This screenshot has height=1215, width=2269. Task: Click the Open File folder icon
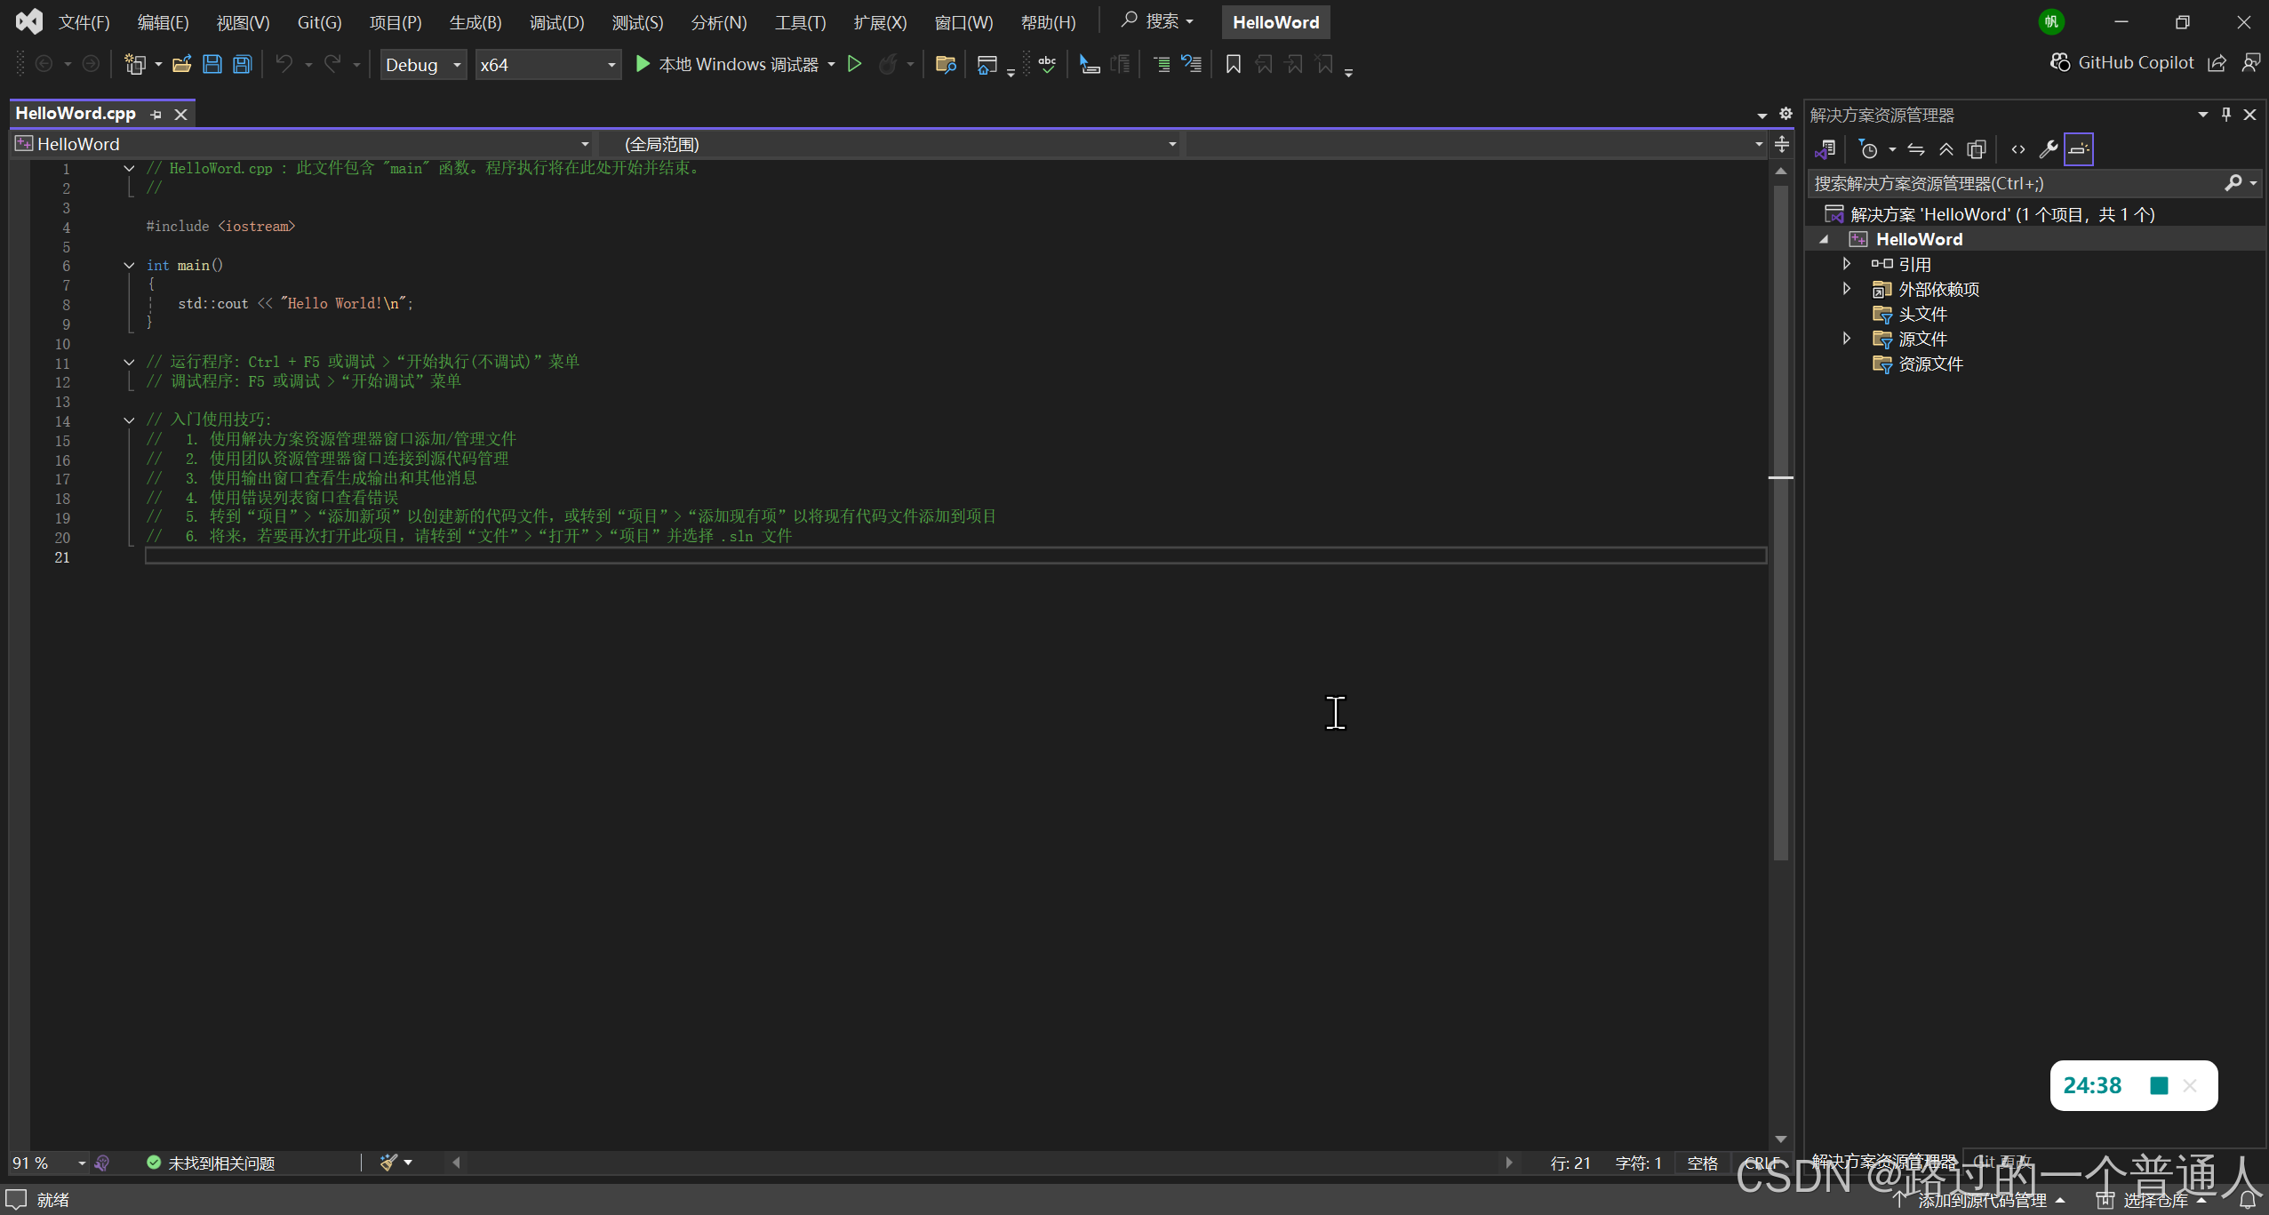[181, 64]
